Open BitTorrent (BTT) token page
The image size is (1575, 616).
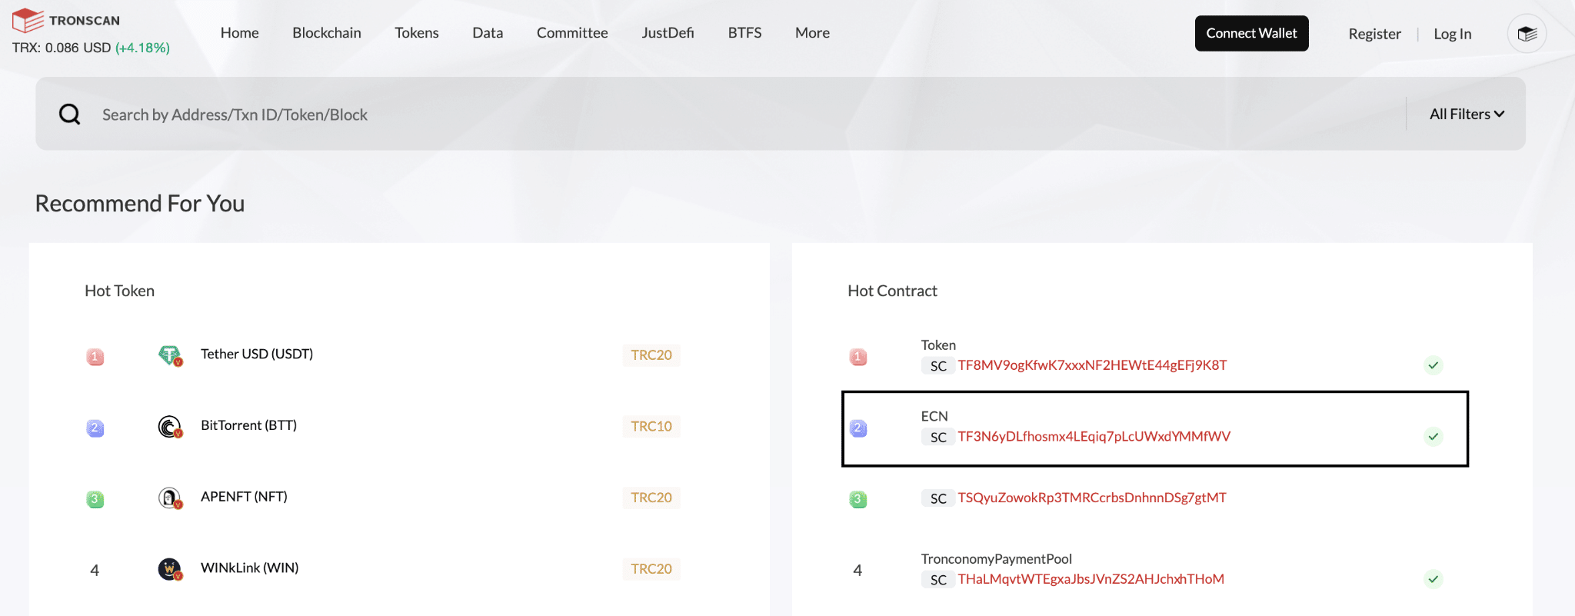248,425
